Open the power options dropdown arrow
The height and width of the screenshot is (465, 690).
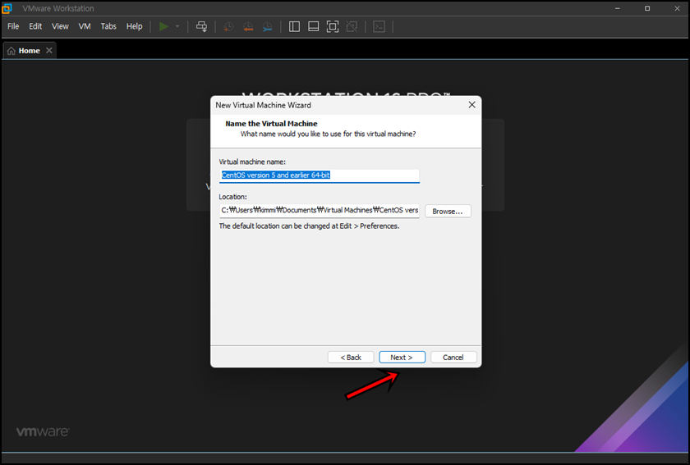pos(177,26)
